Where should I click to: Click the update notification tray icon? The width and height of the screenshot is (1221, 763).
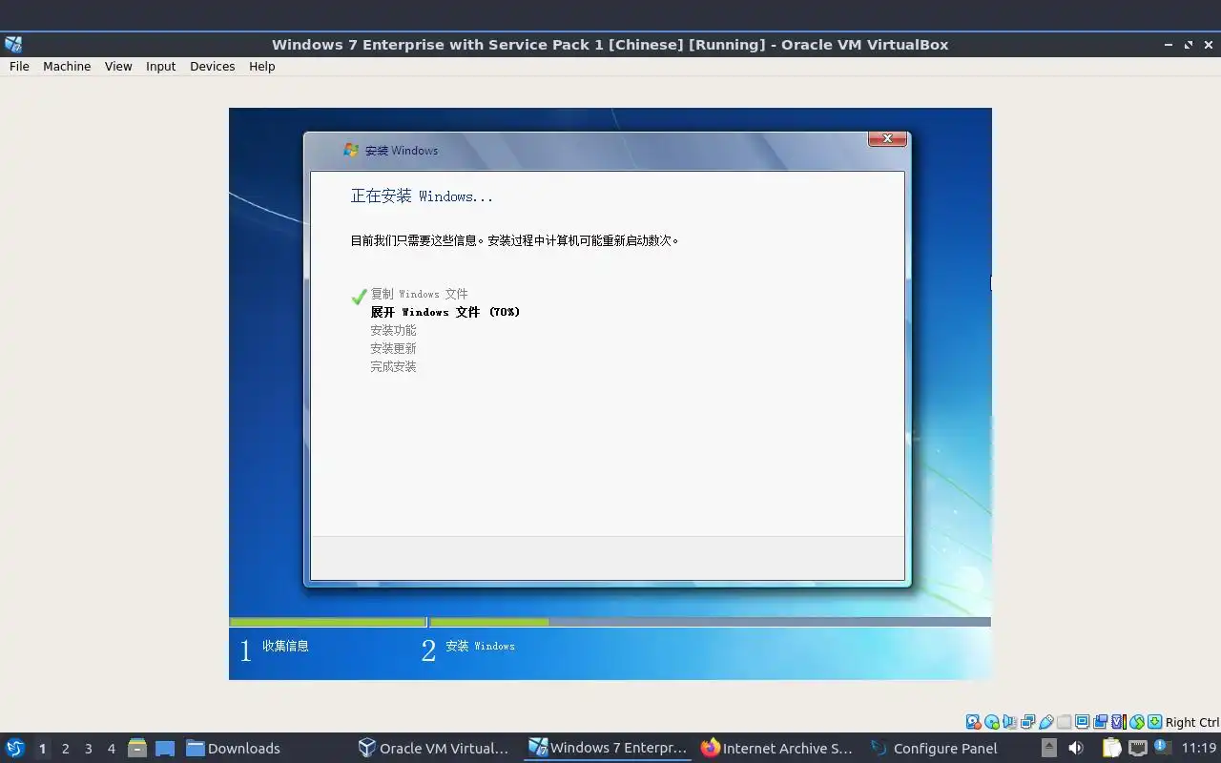pyautogui.click(x=1162, y=746)
